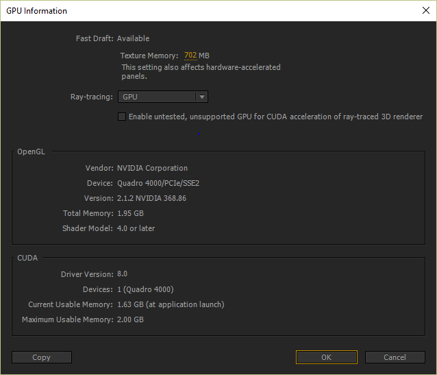Click the CUDA group heading

point(27,258)
